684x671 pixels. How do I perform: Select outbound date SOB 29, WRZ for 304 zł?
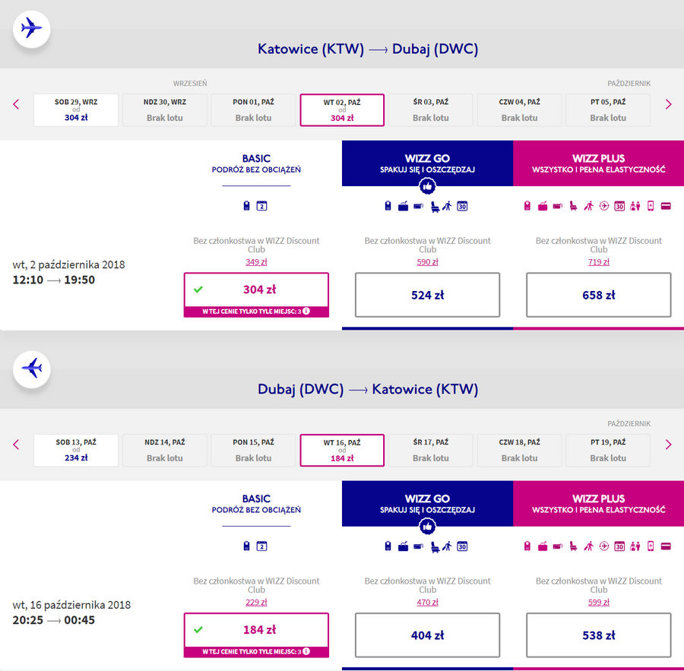(x=76, y=110)
